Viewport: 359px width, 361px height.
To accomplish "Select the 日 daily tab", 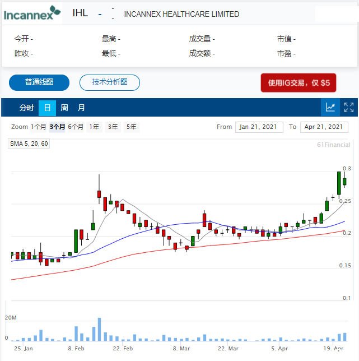I will [47, 108].
